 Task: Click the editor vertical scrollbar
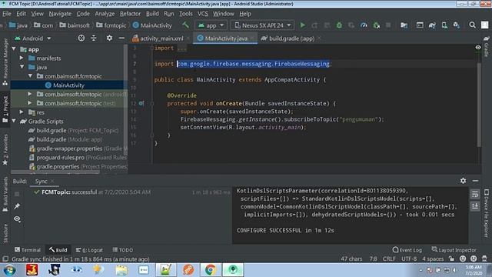click(479, 105)
